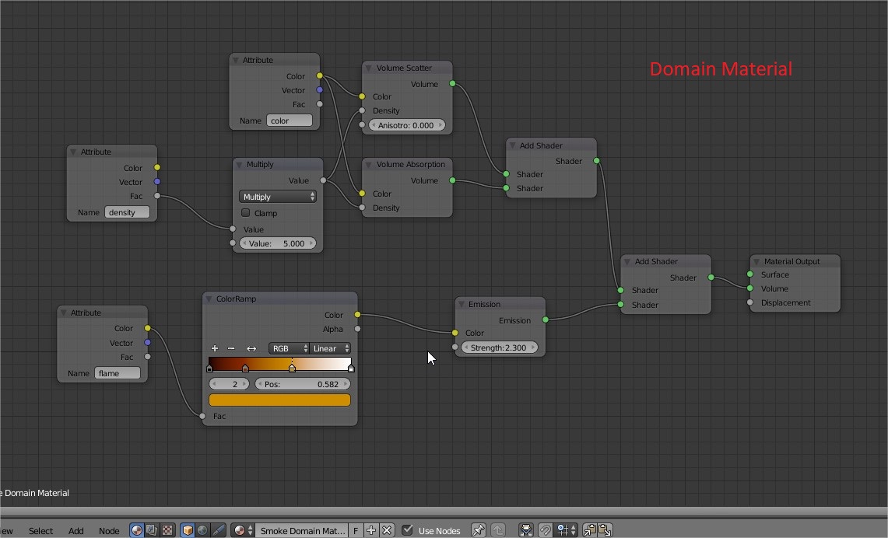888x538 pixels.
Task: Open the Linear interpolation dropdown in ColorRamp
Action: point(330,348)
